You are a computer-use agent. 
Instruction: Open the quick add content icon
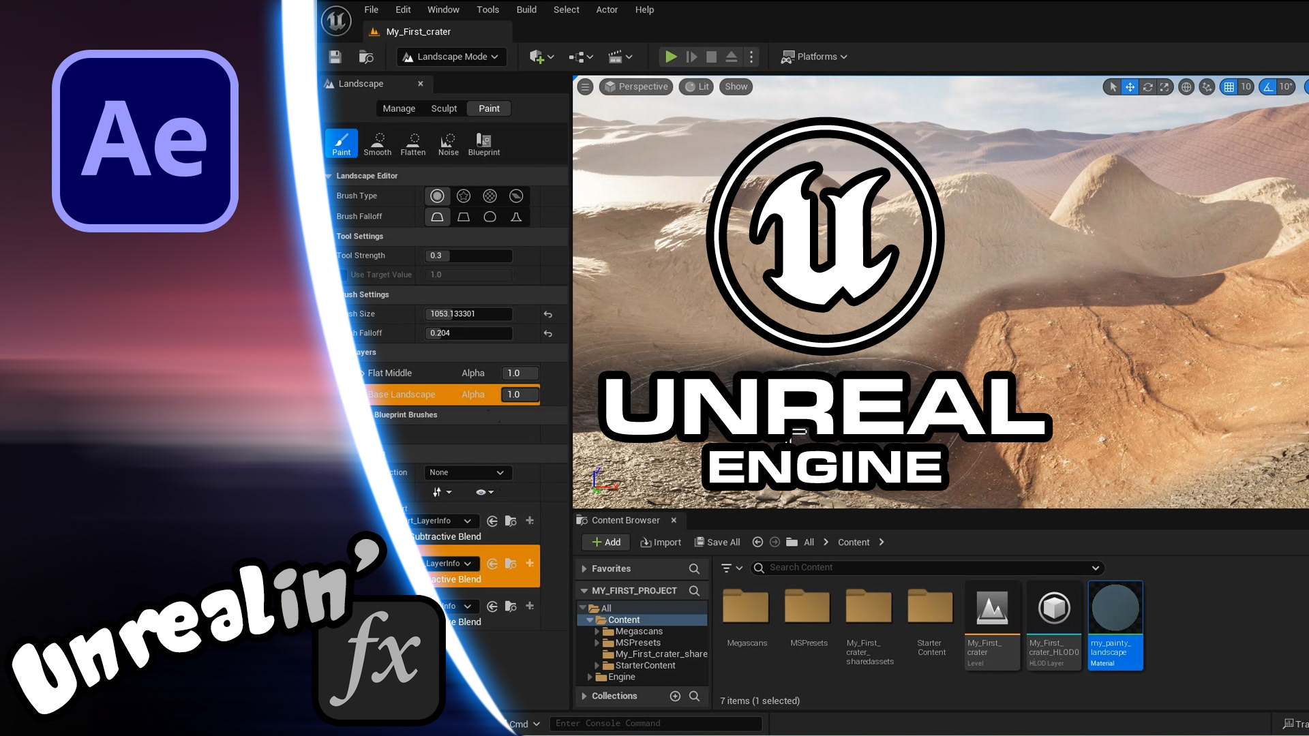coord(542,57)
